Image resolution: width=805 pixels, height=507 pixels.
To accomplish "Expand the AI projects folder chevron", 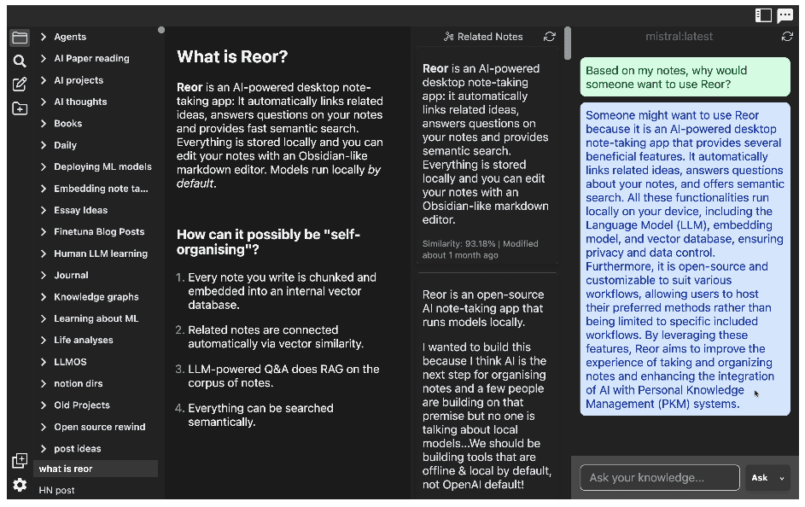I will pyautogui.click(x=44, y=80).
